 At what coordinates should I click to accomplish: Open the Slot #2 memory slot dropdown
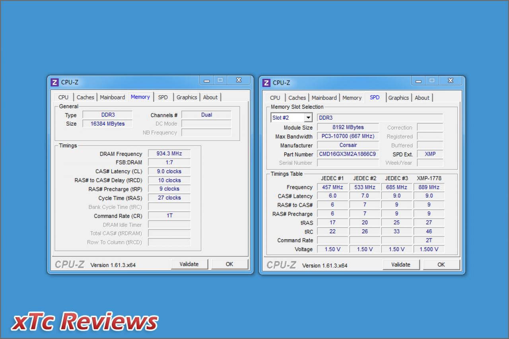coord(309,118)
